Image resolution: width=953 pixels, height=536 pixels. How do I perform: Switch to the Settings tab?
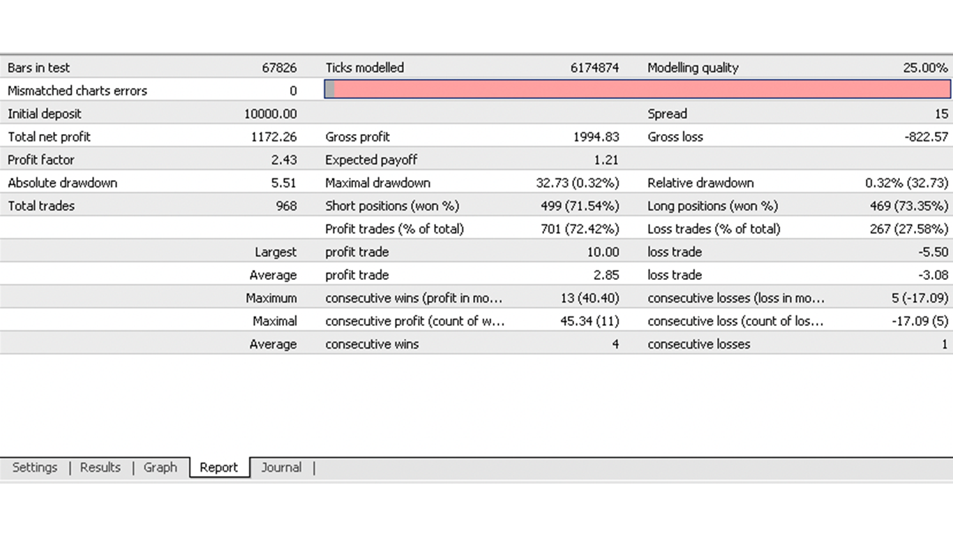[x=35, y=468]
